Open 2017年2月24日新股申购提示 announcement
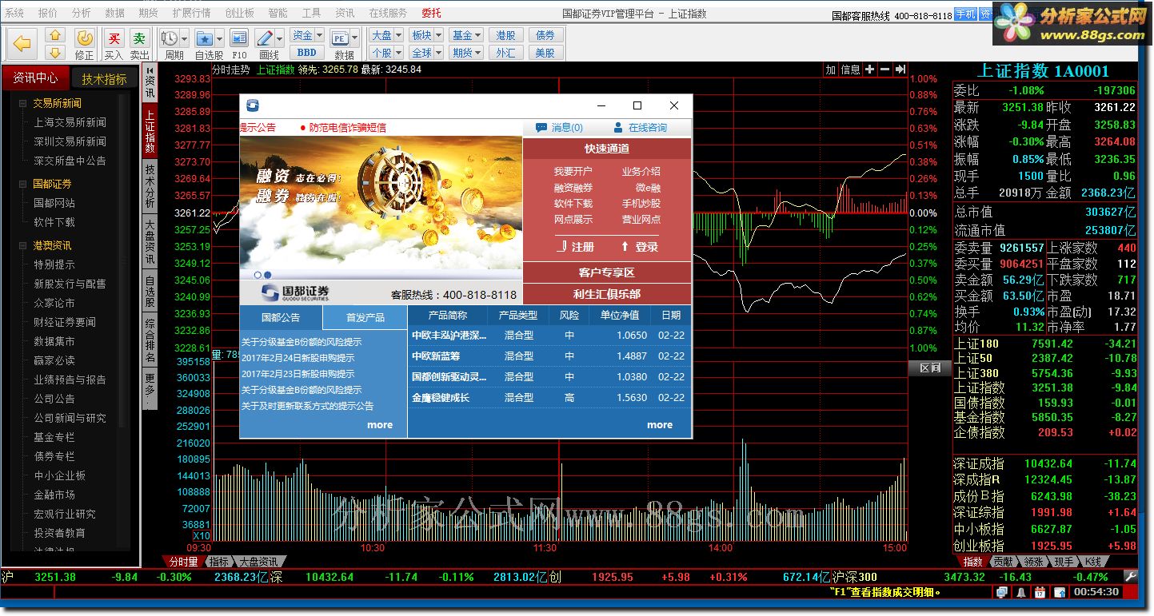Screen dimensions: 1154x616 click(x=297, y=358)
